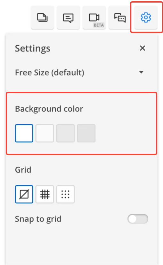Click the BETA badge on video button
Image resolution: width=163 pixels, height=265 pixels.
[x=99, y=25]
